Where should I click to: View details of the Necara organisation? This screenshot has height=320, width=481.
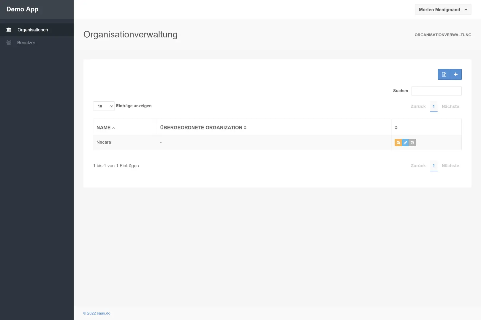pyautogui.click(x=398, y=143)
